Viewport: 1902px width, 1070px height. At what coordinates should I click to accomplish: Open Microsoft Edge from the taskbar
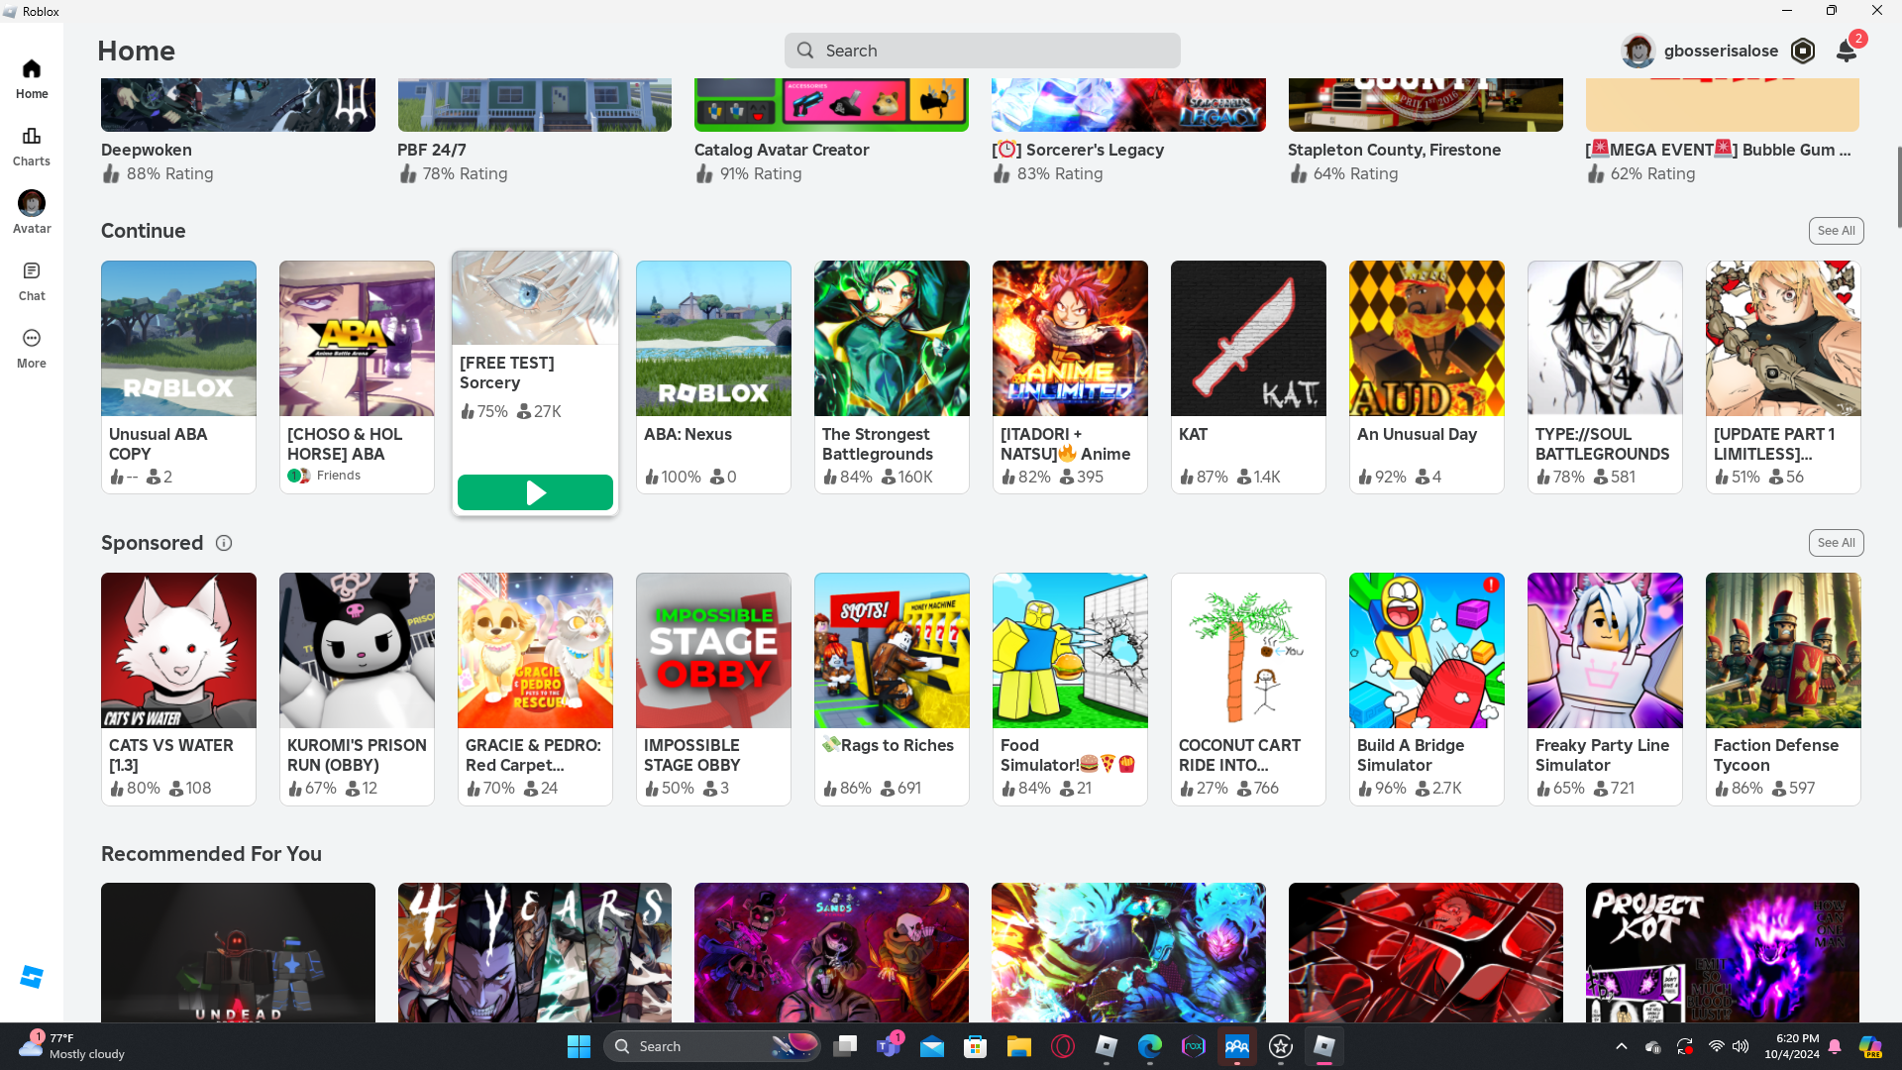point(1150,1046)
